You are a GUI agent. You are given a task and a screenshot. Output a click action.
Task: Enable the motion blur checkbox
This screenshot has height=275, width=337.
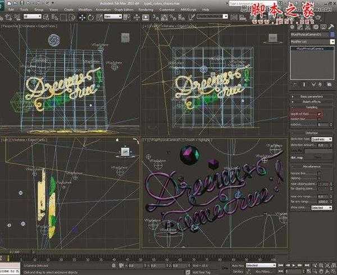tap(320, 119)
